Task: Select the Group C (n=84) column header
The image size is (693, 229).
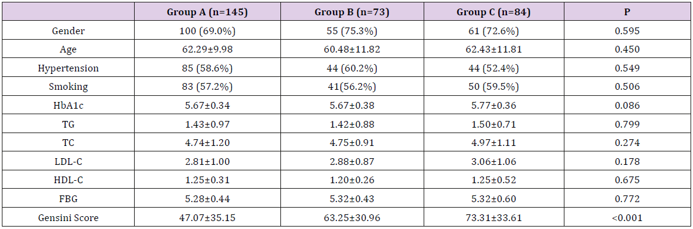Action: [493, 12]
